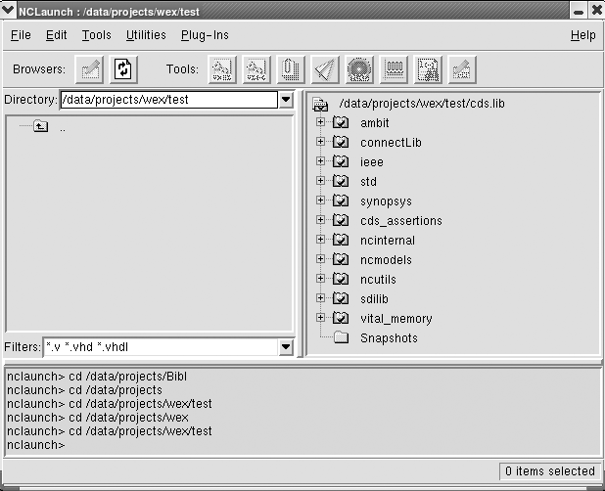This screenshot has width=605, height=491.
Task: Expand the connectLib library node
Action: point(320,142)
